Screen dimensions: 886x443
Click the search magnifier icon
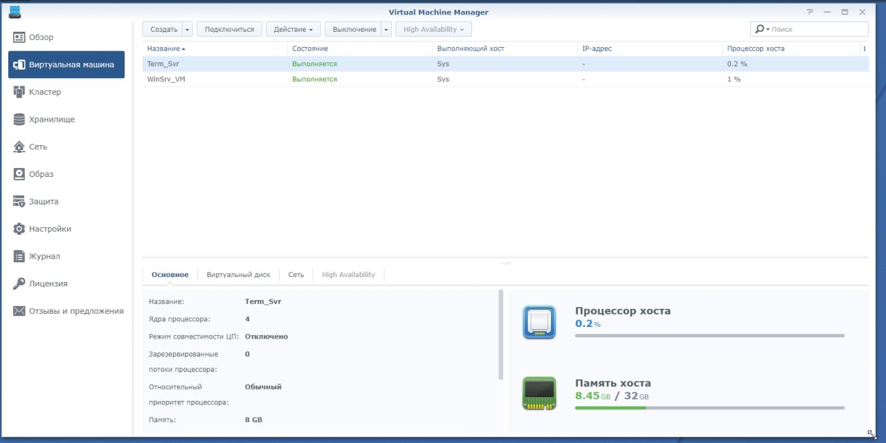coord(760,29)
